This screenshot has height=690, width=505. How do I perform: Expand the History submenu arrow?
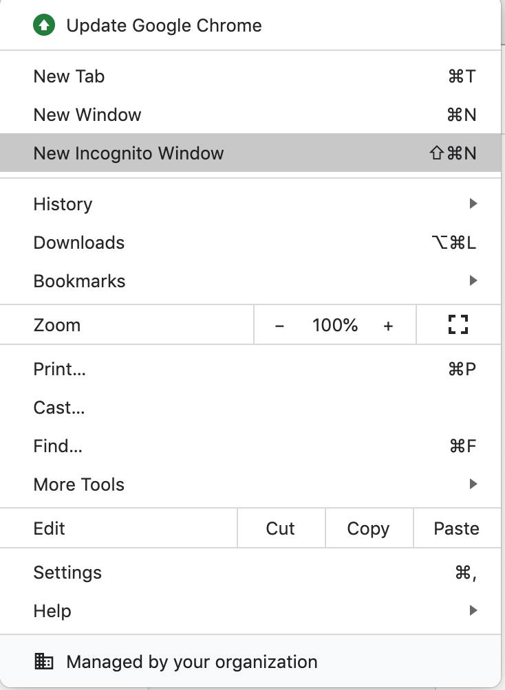pyautogui.click(x=473, y=204)
